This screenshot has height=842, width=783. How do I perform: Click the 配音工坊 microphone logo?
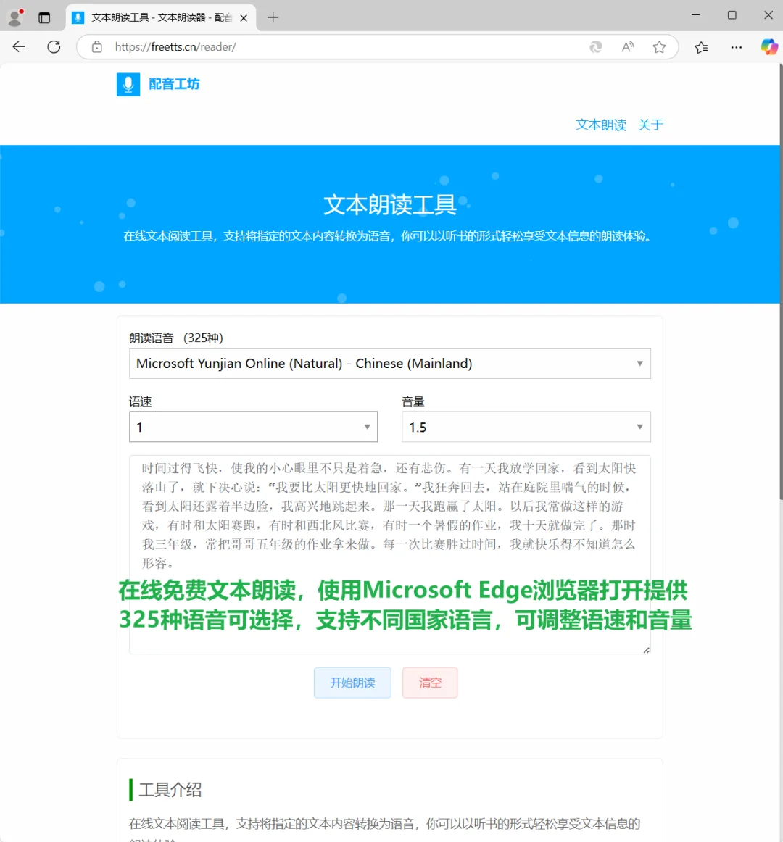tap(128, 84)
